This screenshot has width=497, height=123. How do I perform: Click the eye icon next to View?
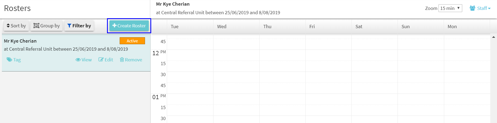click(x=78, y=60)
